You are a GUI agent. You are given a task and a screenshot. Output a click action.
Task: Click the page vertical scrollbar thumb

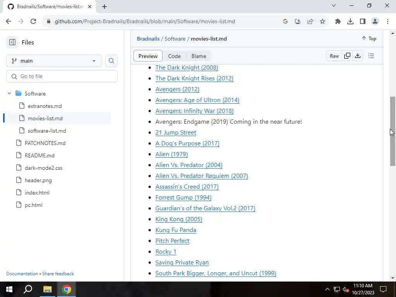coord(393,131)
